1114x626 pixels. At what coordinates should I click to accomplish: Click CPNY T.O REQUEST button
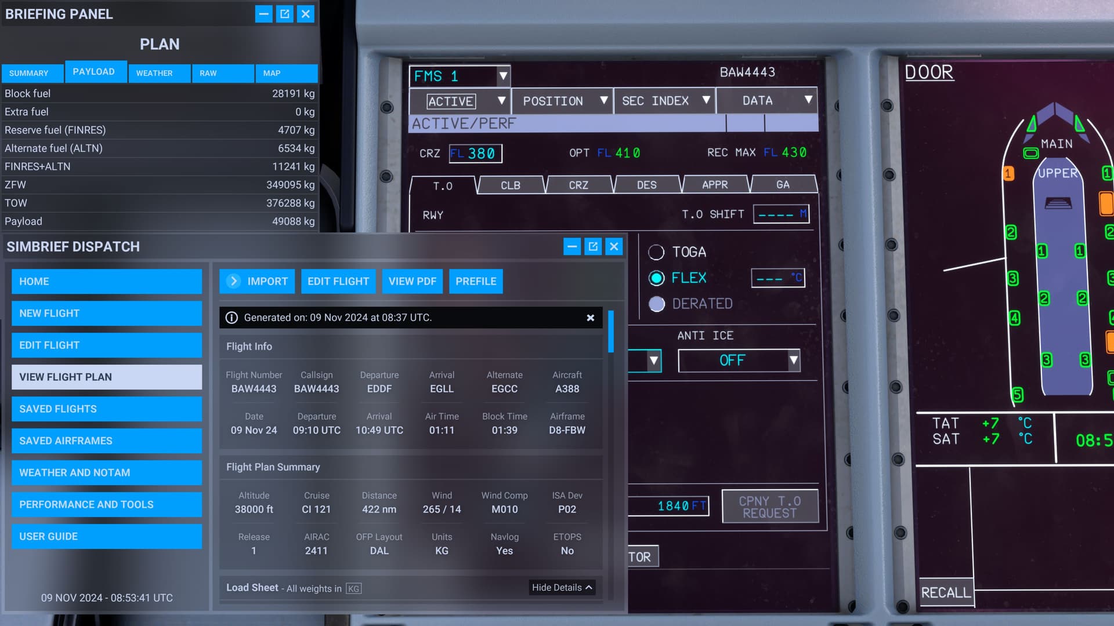click(x=770, y=507)
